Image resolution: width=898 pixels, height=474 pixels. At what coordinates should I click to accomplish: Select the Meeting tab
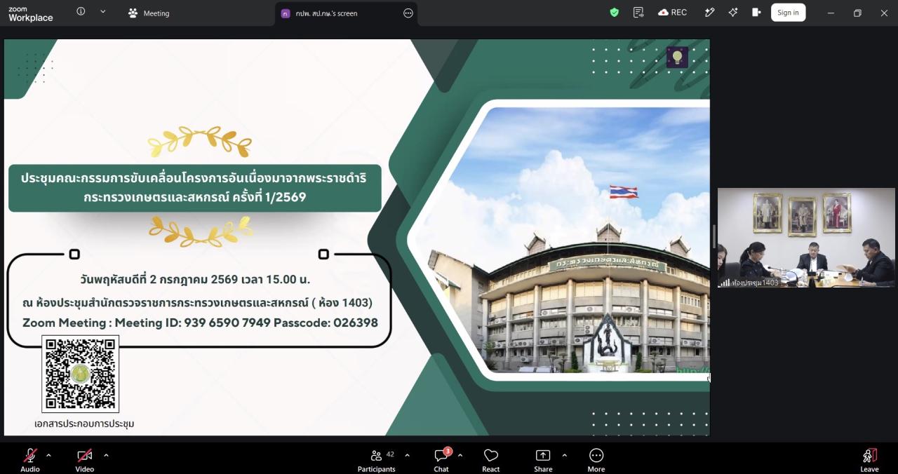point(149,13)
